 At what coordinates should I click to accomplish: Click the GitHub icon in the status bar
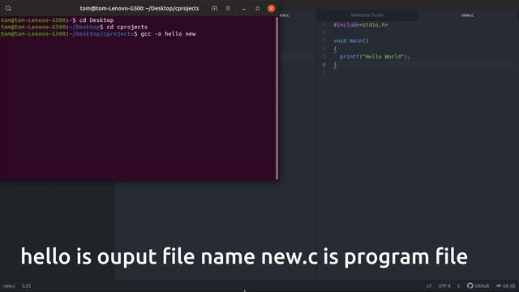tap(478, 286)
